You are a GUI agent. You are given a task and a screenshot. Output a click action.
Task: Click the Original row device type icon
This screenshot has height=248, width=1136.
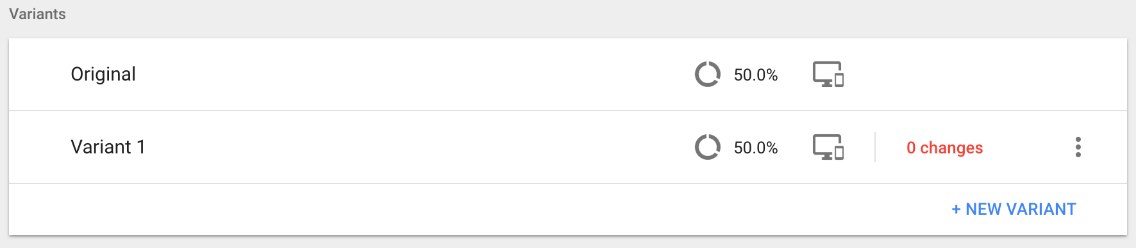pyautogui.click(x=828, y=74)
